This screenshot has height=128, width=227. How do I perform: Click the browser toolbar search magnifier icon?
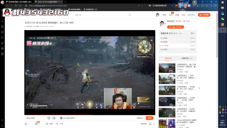pyautogui.click(x=172, y=5)
